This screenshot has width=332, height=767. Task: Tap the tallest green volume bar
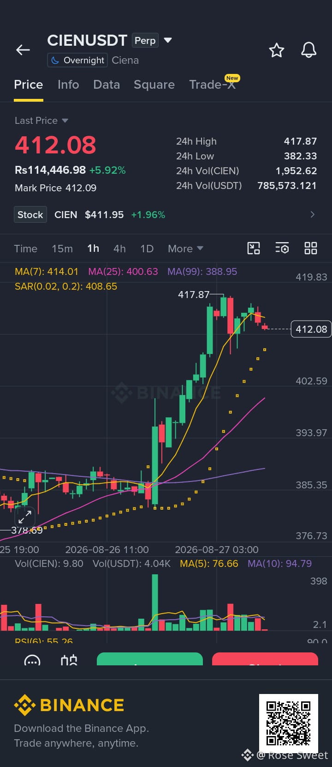click(x=155, y=603)
